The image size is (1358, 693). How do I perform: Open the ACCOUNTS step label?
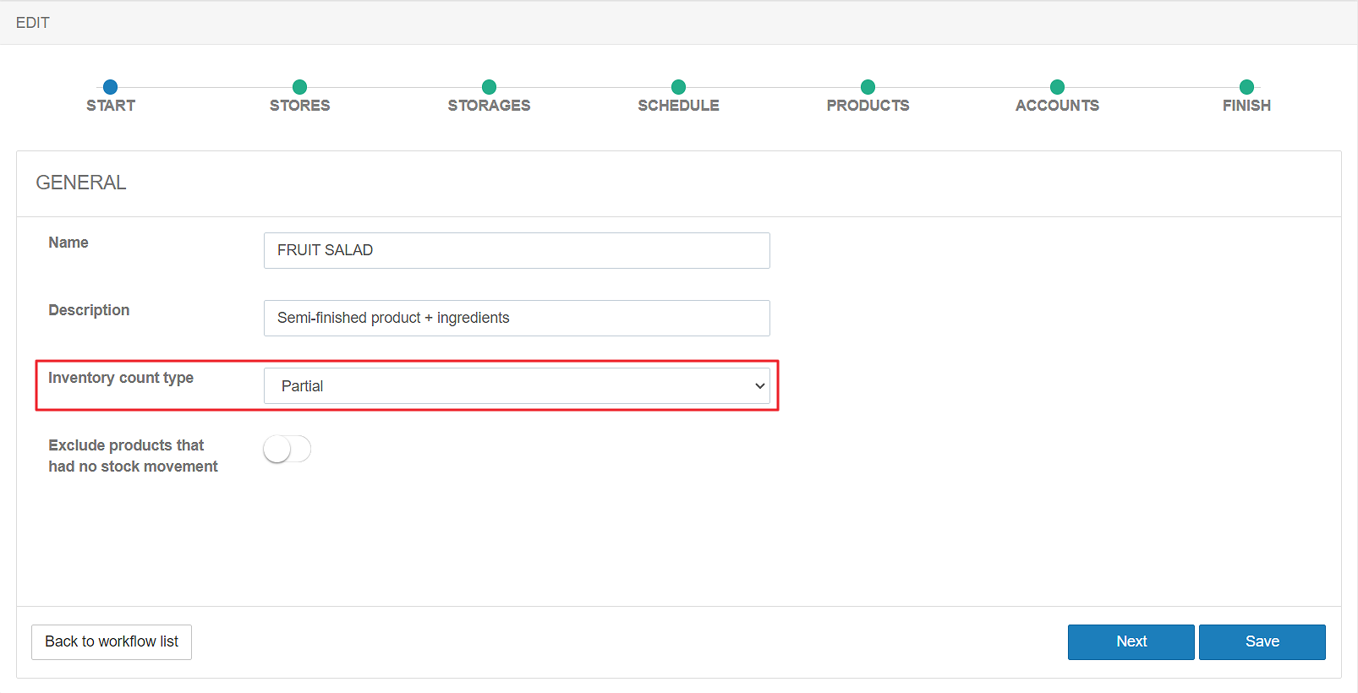[1057, 106]
